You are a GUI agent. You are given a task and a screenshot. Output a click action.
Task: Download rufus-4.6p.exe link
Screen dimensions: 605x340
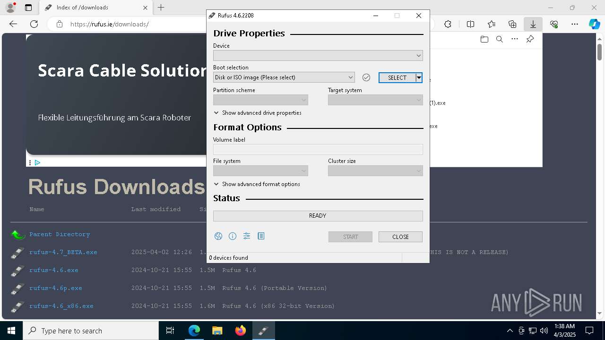(x=56, y=288)
